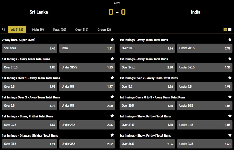
Task: Star the Dhawan, Shikhar Total Runs market
Action: (x=112, y=135)
